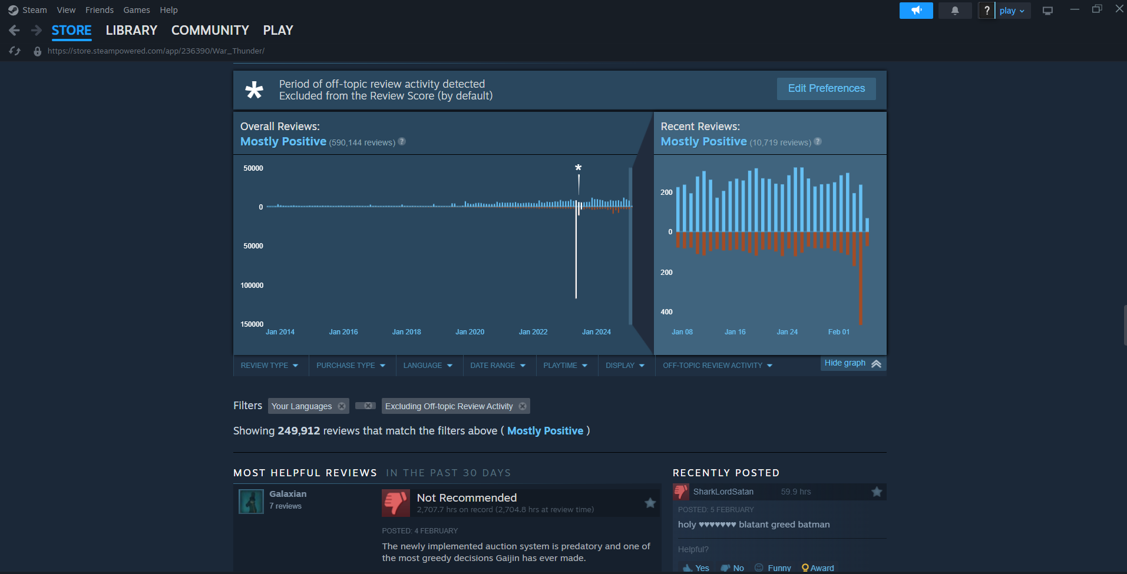Star the review by Galaxian
The width and height of the screenshot is (1127, 574).
coord(650,503)
